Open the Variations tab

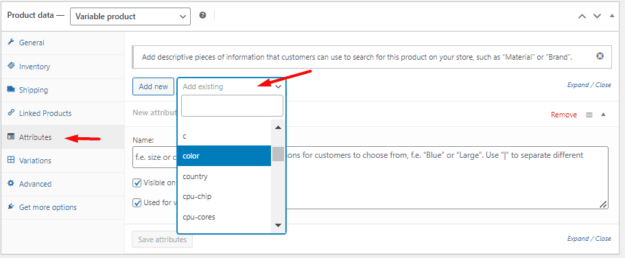(62, 161)
